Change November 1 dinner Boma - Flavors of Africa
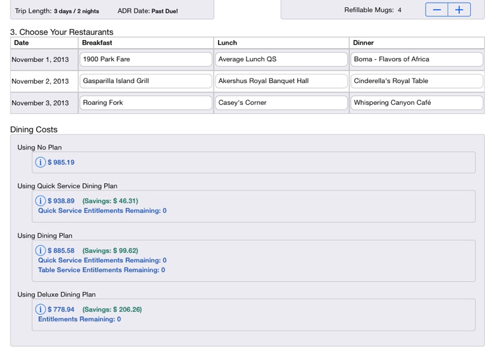The width and height of the screenshot is (494, 361). 416,59
